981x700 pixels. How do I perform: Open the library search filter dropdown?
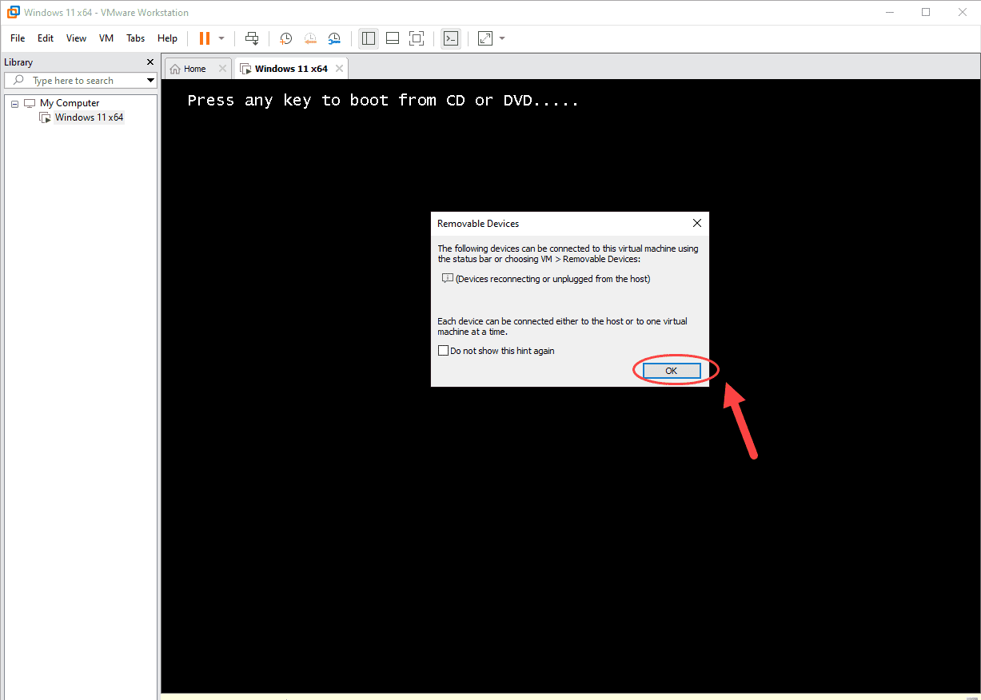150,81
